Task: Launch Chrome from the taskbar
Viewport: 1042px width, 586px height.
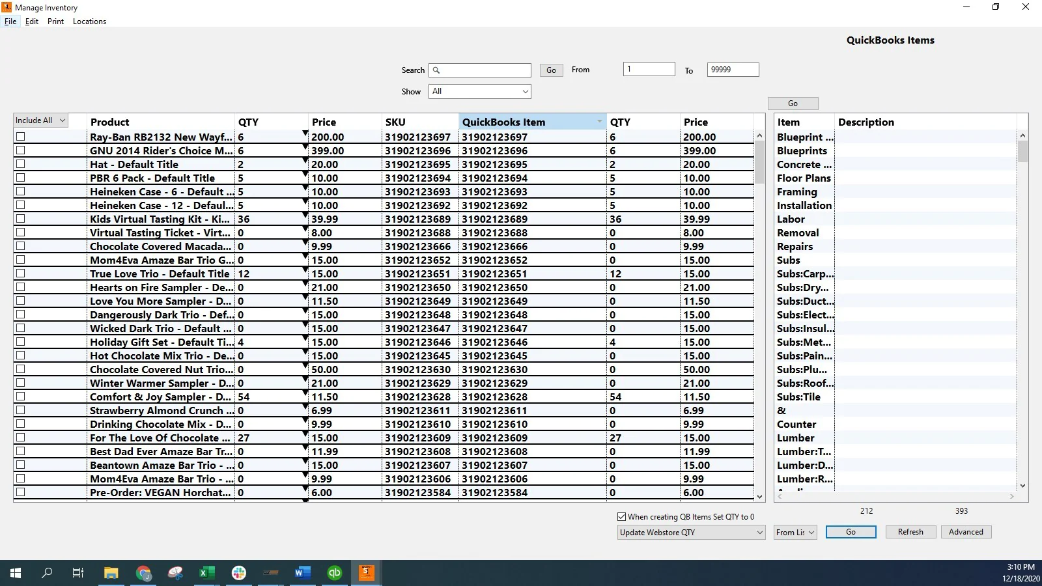Action: (143, 573)
